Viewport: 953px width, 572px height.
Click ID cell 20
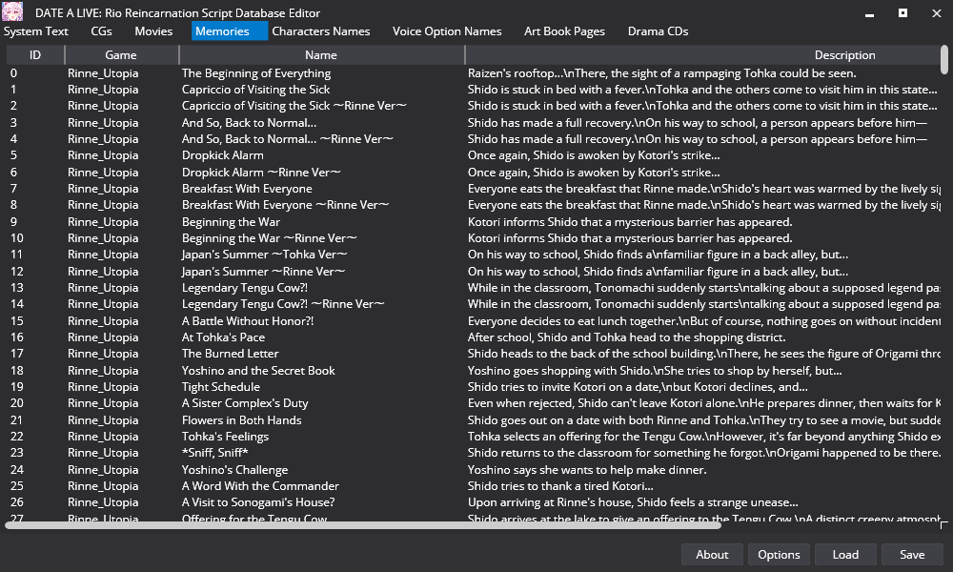point(16,403)
